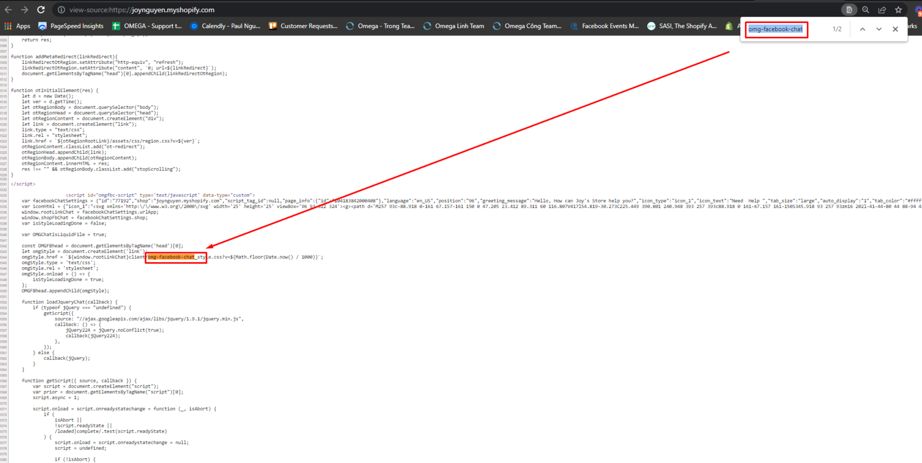Go to next find result
922x463 pixels.
click(x=879, y=29)
